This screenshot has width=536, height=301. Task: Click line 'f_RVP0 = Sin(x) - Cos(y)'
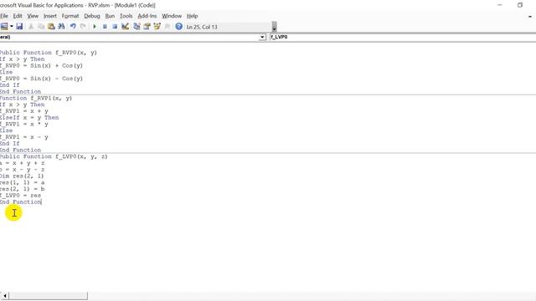pos(41,79)
